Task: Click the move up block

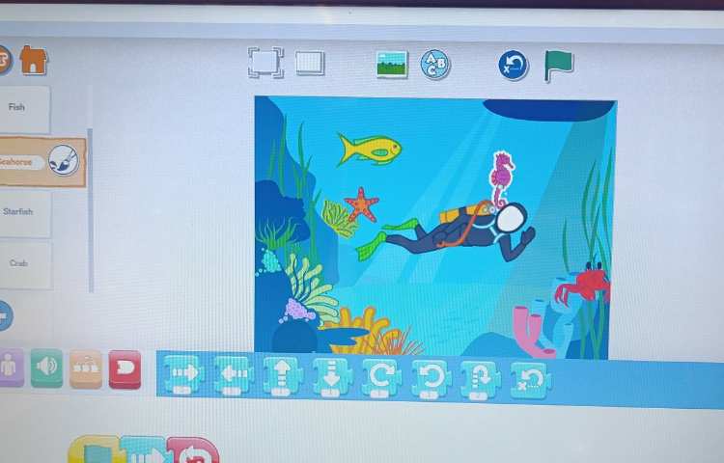Action: coord(282,375)
